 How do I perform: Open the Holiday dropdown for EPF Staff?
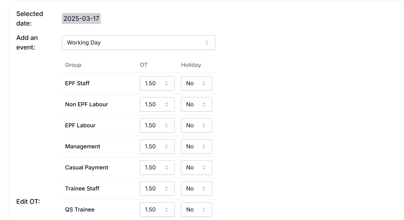point(196,83)
